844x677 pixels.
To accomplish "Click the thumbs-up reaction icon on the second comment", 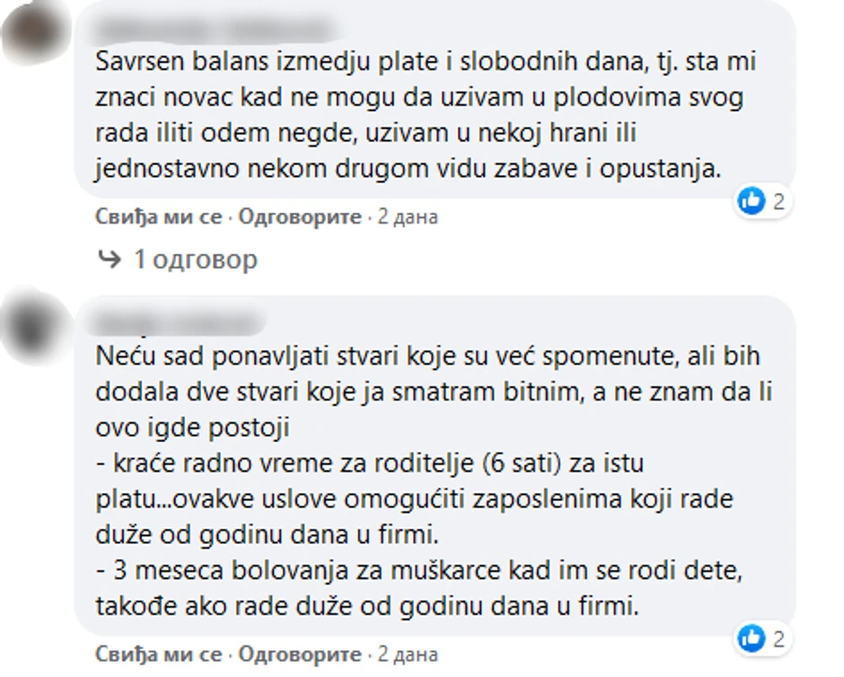I will point(751,639).
